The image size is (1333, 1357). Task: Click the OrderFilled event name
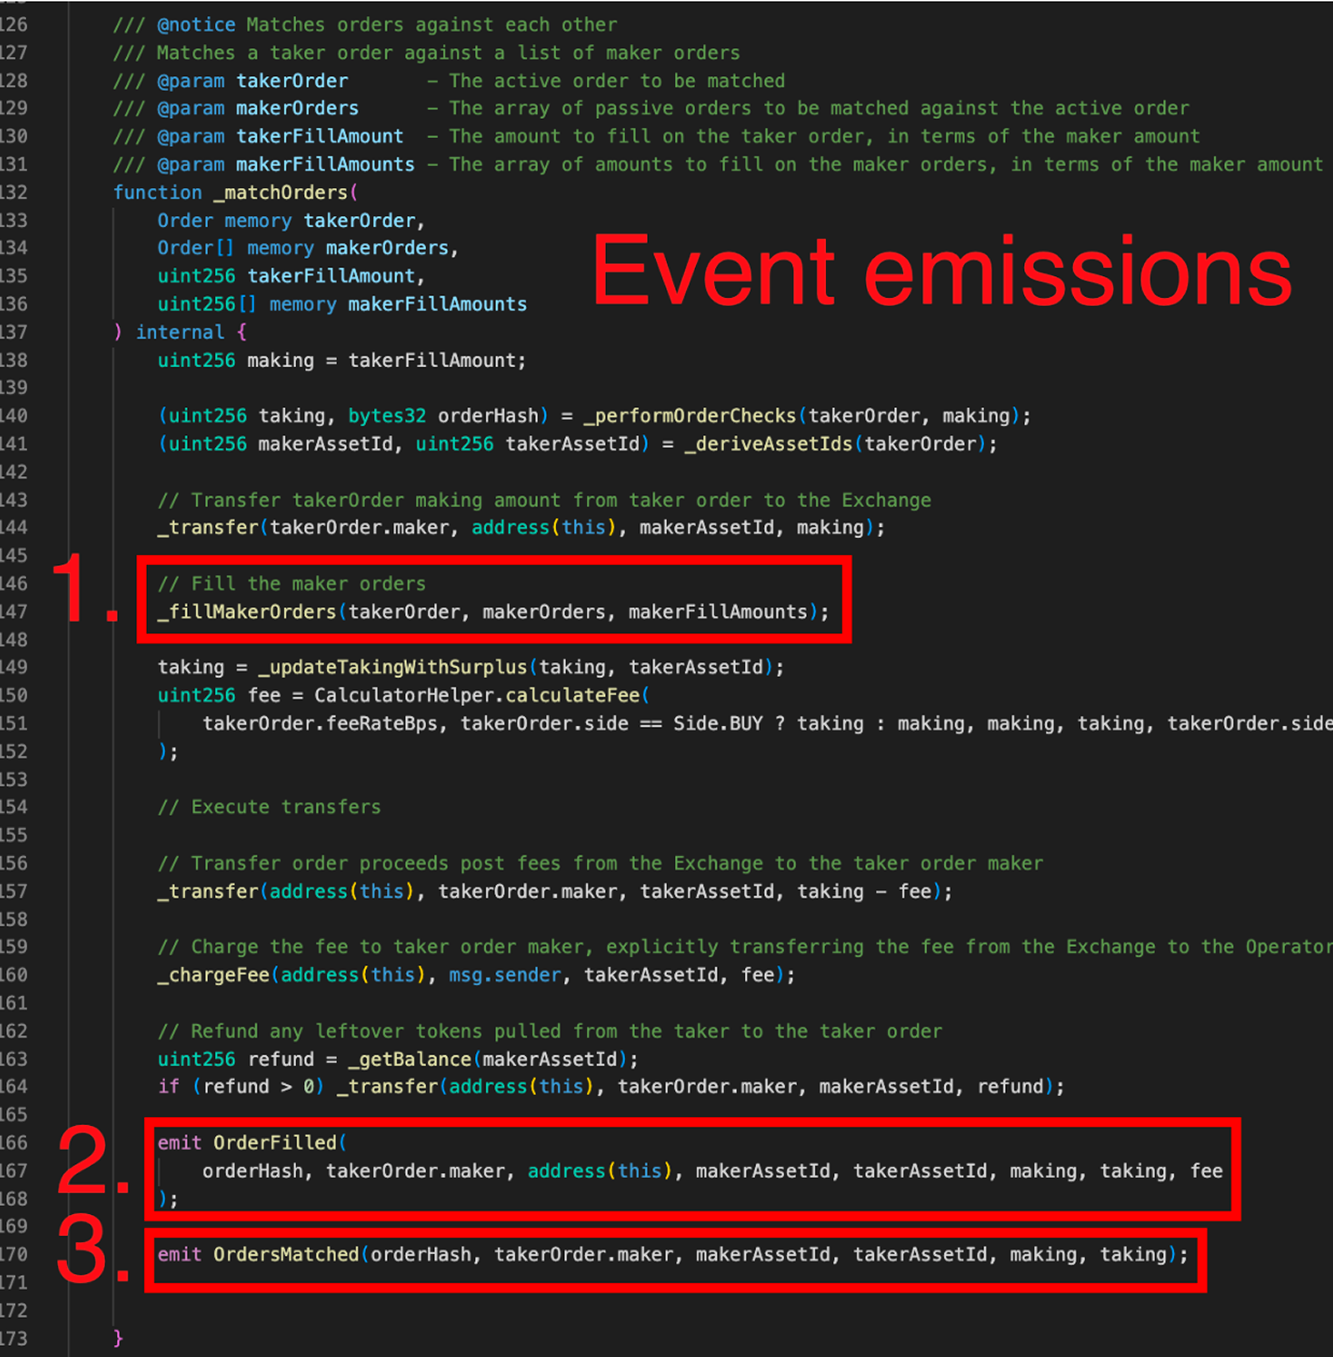(275, 1143)
